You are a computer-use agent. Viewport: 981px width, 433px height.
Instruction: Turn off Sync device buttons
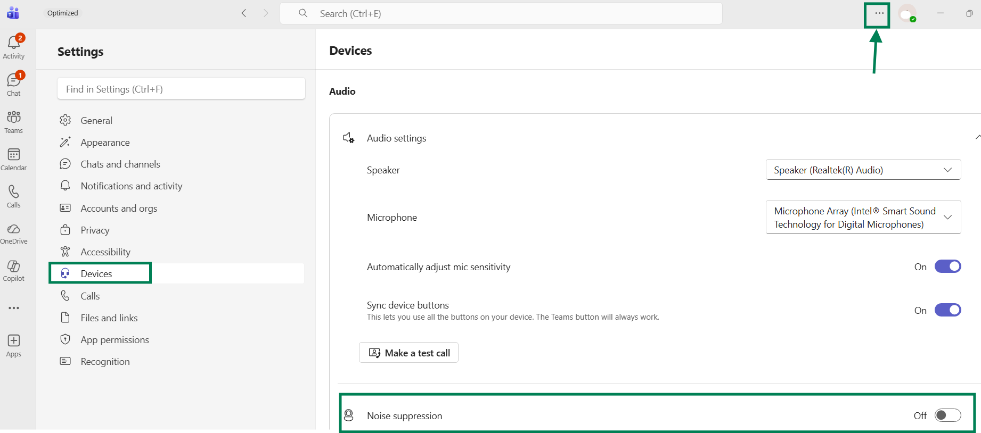pos(948,310)
